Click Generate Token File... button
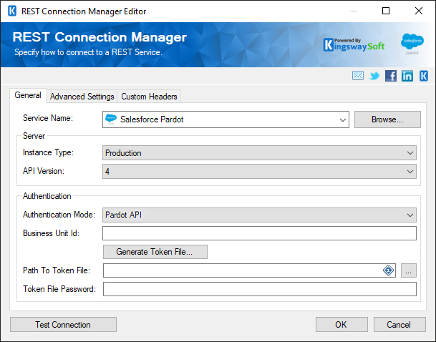 pos(155,252)
